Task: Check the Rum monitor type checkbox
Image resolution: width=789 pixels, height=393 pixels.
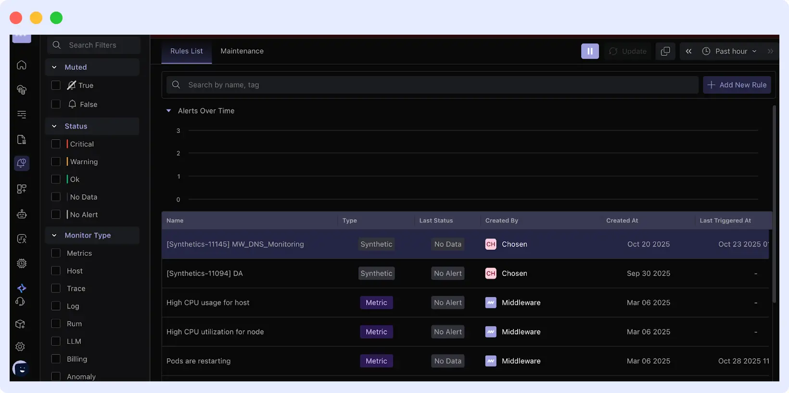Action: 56,323
